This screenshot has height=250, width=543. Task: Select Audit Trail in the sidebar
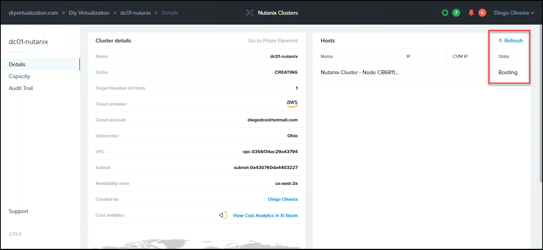(21, 88)
